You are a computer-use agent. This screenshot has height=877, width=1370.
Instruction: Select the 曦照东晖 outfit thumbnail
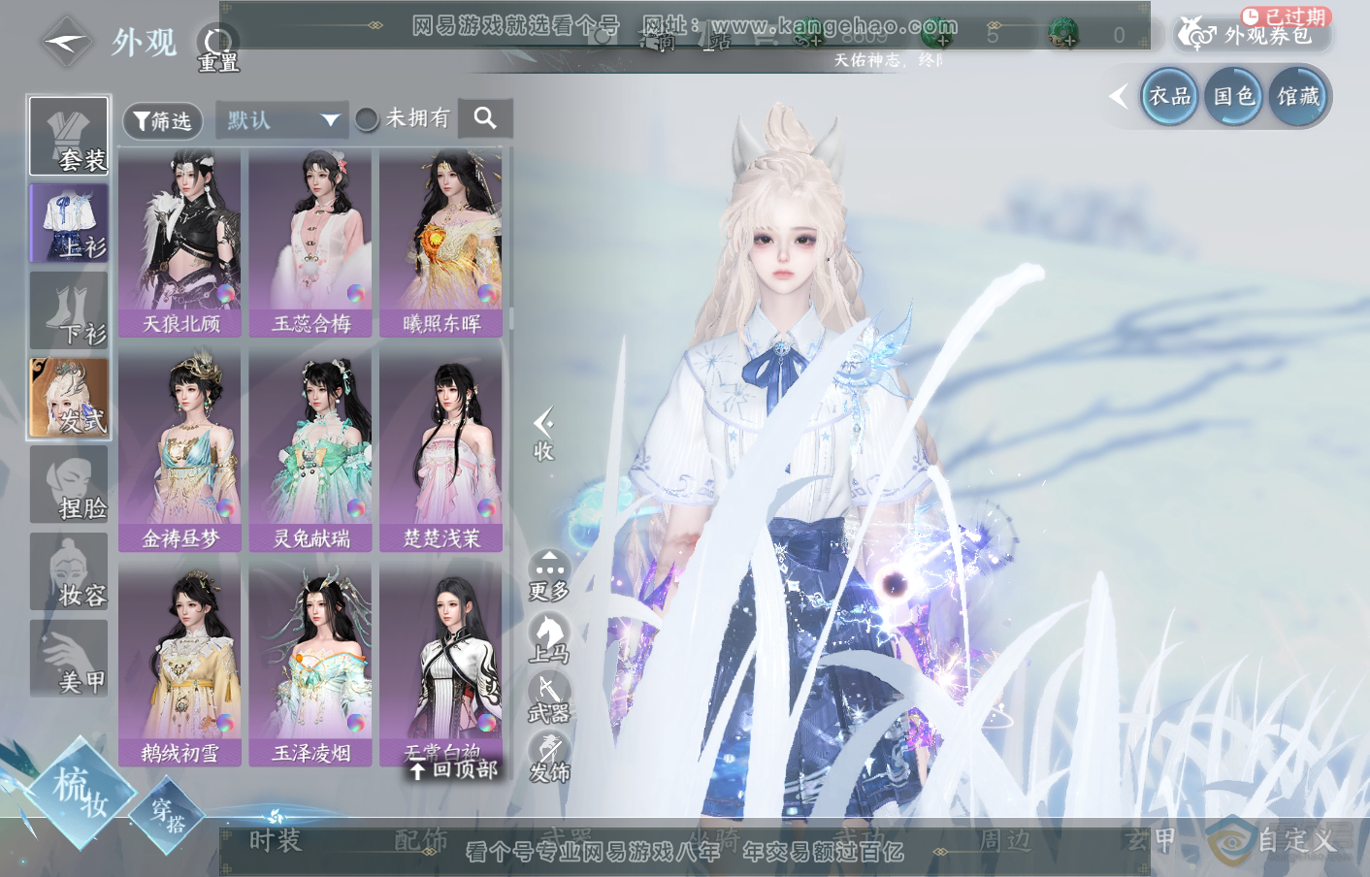[x=440, y=243]
